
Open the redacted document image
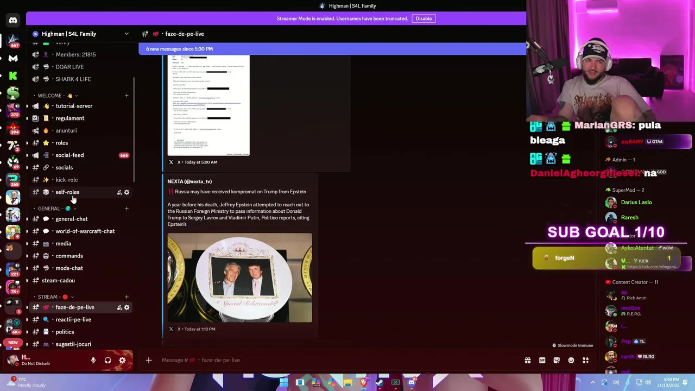point(208,105)
